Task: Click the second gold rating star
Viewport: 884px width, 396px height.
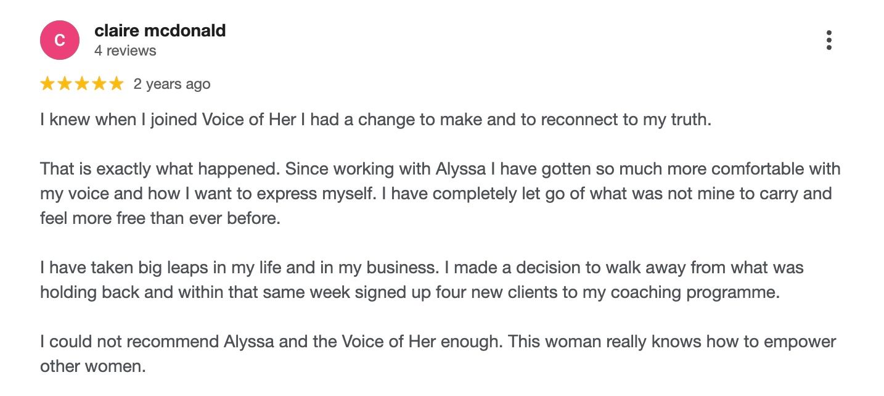Action: [65, 84]
